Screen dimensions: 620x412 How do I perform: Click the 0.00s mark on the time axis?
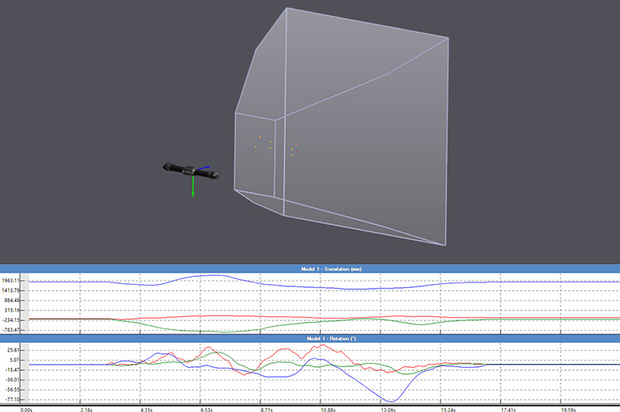point(26,407)
